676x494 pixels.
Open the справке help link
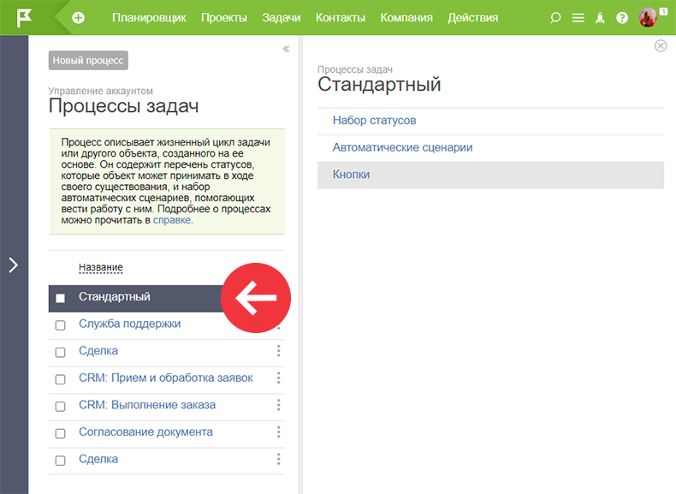tap(172, 220)
